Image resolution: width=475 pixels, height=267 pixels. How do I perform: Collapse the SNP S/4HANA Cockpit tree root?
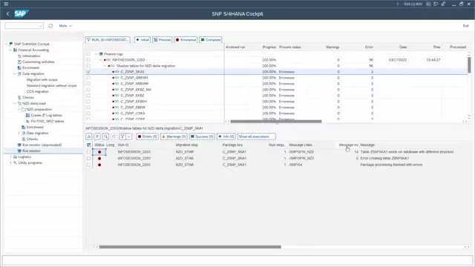click(7, 44)
